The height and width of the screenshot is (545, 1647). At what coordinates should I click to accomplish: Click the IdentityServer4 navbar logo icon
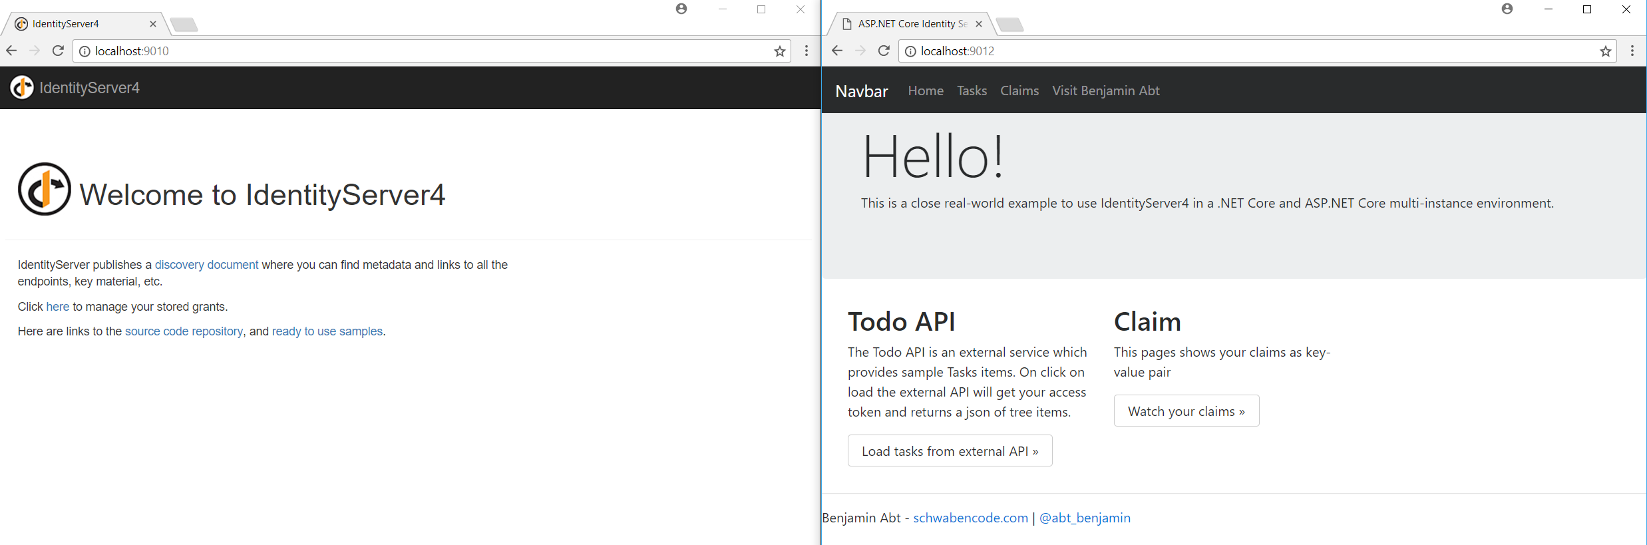[x=22, y=87]
